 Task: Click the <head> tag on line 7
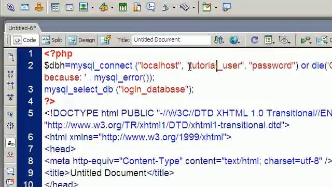tap(60, 149)
